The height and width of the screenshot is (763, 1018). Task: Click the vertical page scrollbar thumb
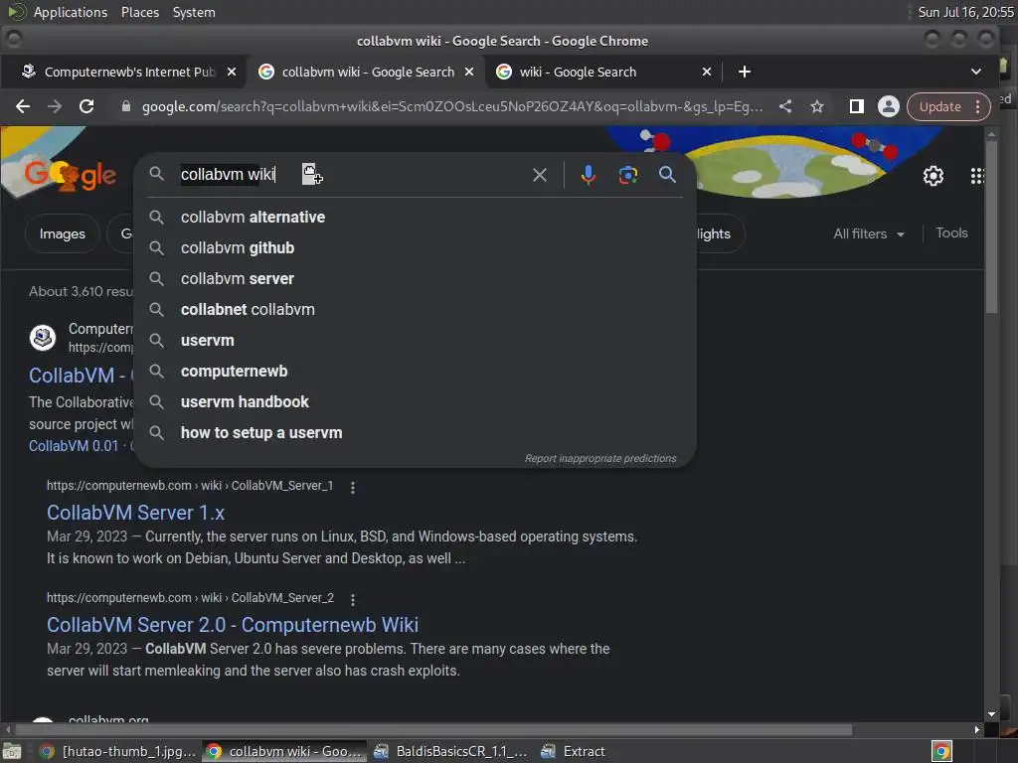pyautogui.click(x=991, y=228)
